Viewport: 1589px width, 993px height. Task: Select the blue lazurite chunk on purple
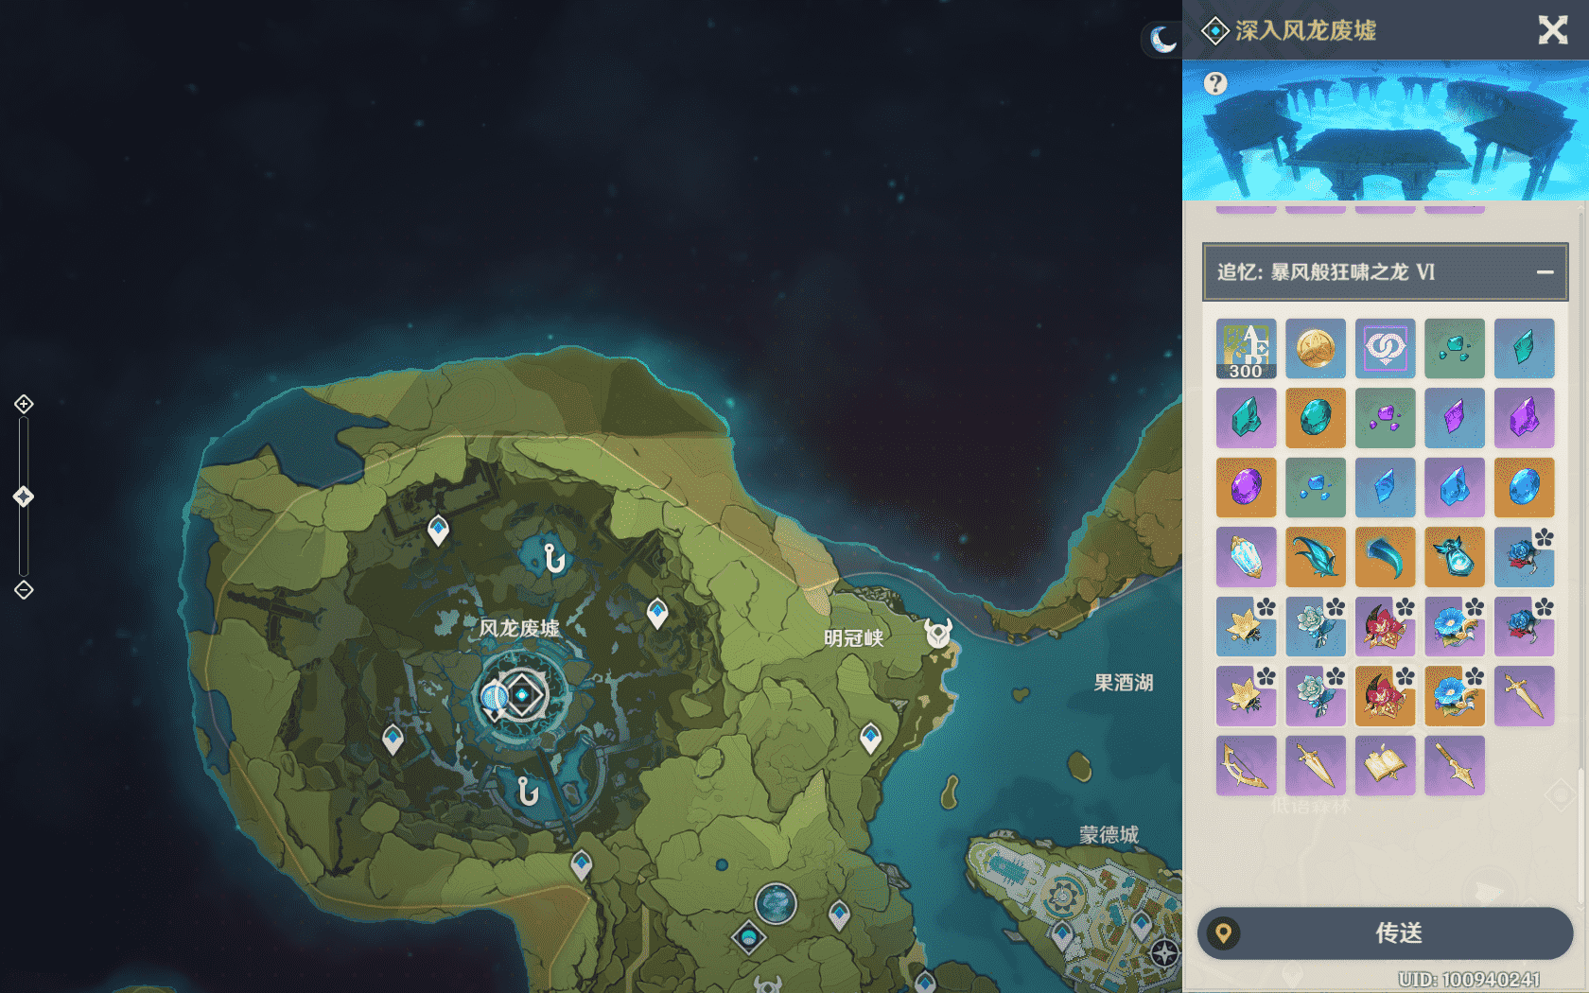pos(1455,488)
